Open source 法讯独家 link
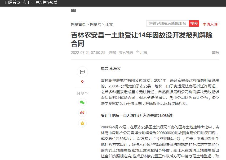 [126, 53]
